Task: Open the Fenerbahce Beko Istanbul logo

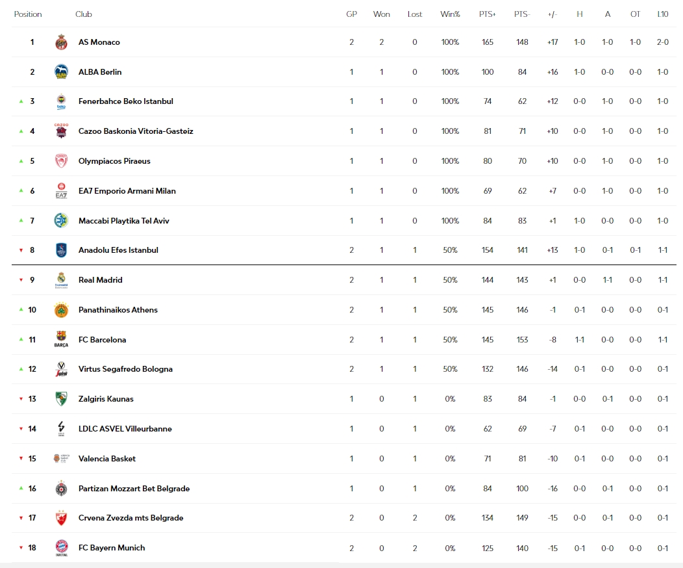Action: point(62,101)
